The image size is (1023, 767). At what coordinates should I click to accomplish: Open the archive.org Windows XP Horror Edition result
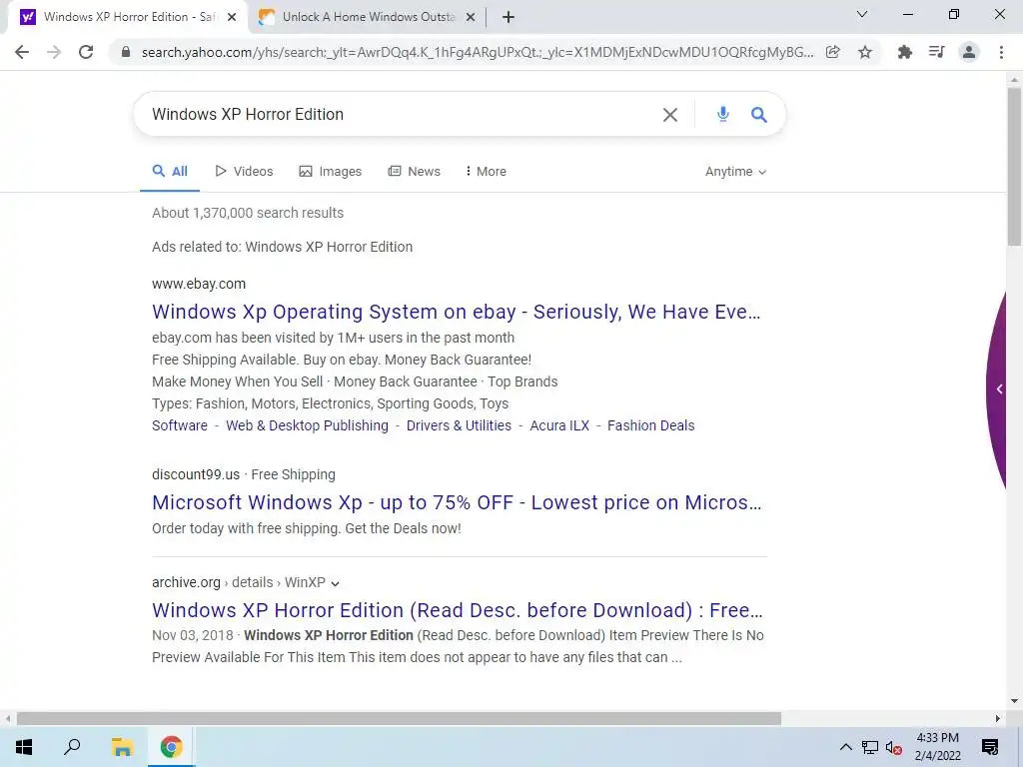(x=458, y=610)
